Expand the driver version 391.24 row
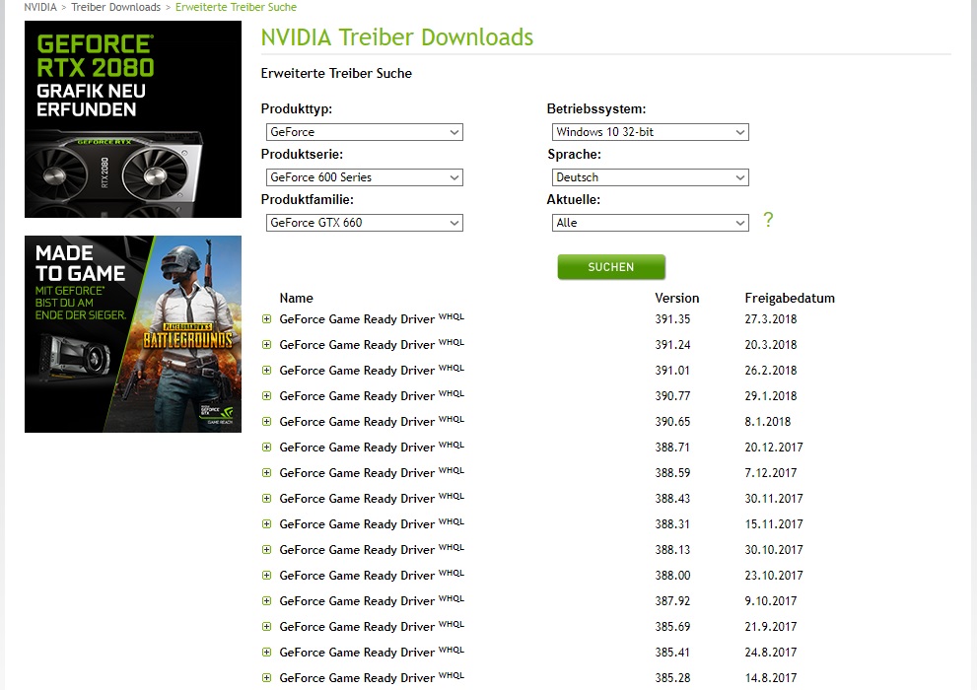Image resolution: width=977 pixels, height=690 pixels. (x=267, y=345)
